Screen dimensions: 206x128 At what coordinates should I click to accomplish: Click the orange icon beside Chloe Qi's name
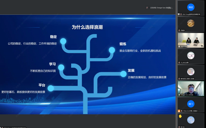(179, 111)
